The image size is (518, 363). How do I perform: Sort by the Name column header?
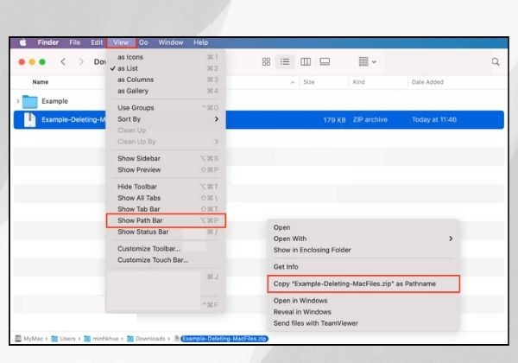pos(41,82)
